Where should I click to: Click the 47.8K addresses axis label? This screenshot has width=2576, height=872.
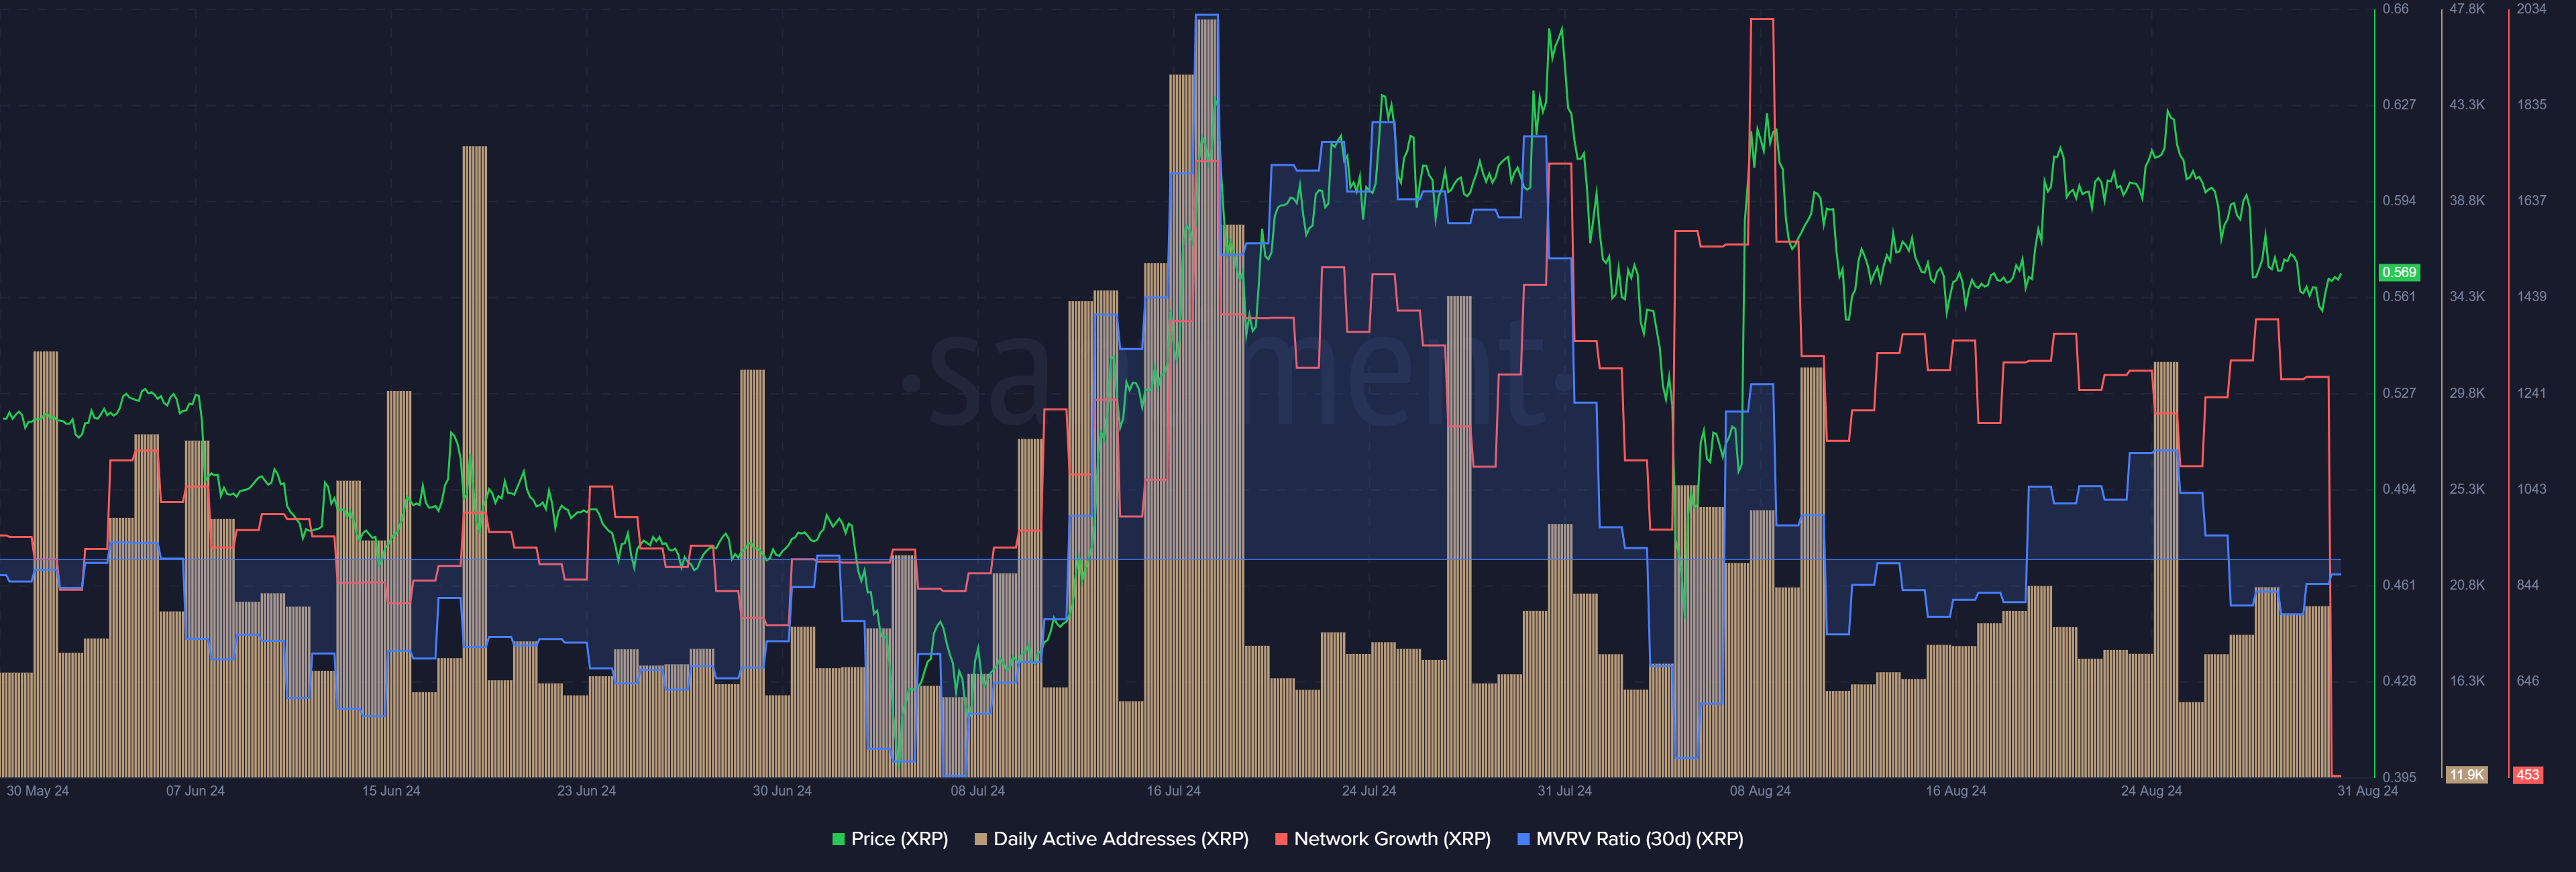pyautogui.click(x=2467, y=9)
